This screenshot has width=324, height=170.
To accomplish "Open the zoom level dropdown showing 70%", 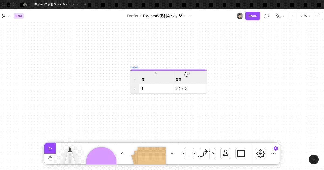I will click(305, 16).
